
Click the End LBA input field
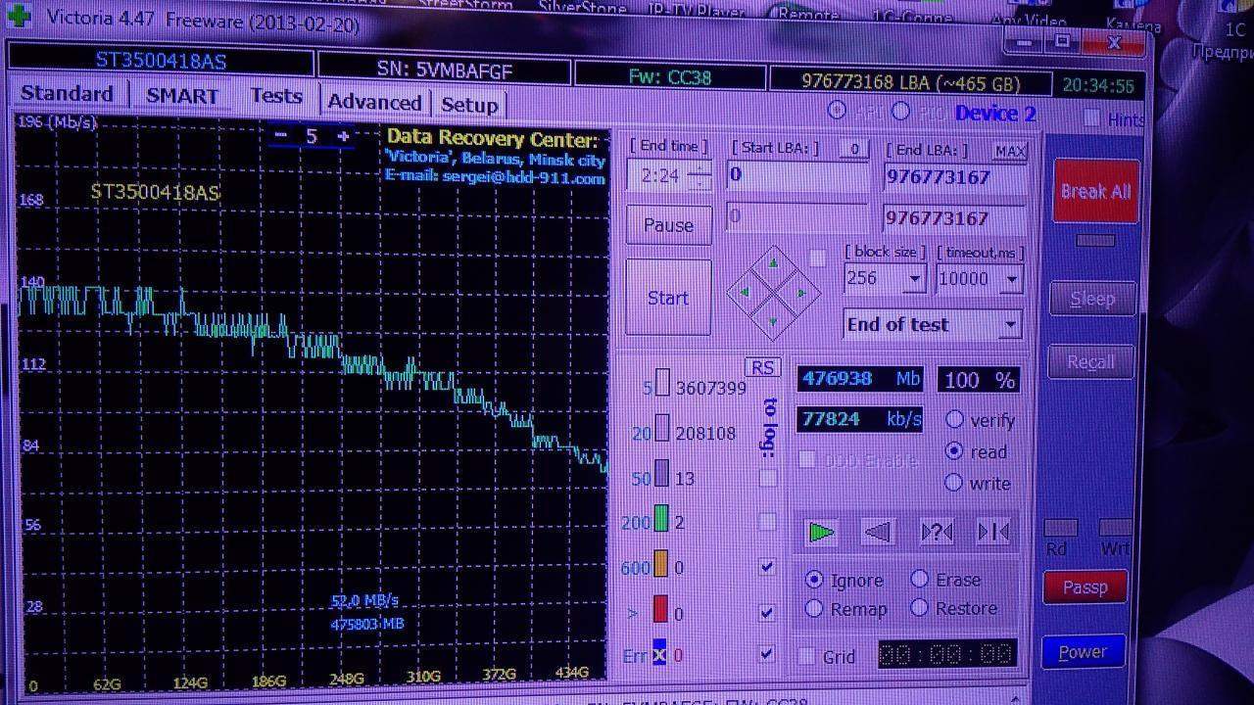point(955,177)
